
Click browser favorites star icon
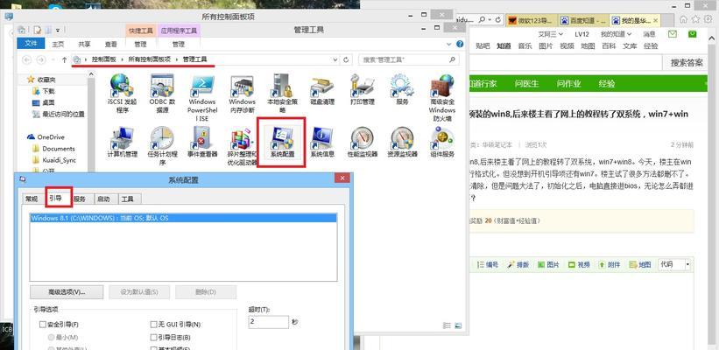[x=696, y=20]
